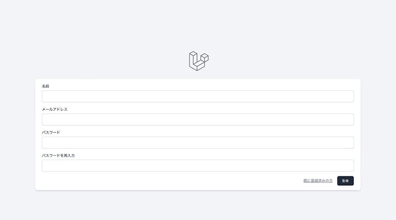
Task: Click into the 名前 input field
Action: (x=198, y=96)
